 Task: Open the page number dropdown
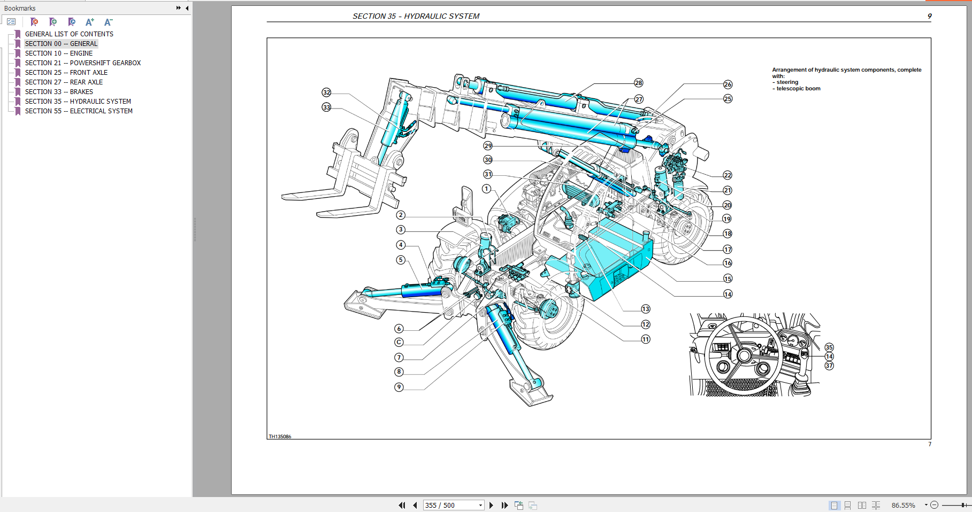(480, 505)
